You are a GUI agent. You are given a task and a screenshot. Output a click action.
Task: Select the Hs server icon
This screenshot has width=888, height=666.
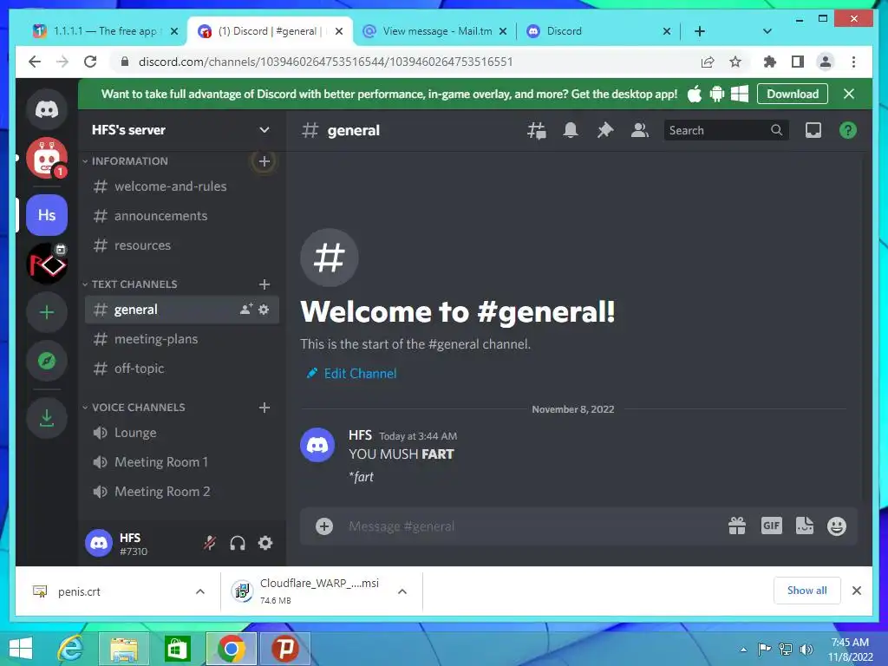click(47, 215)
